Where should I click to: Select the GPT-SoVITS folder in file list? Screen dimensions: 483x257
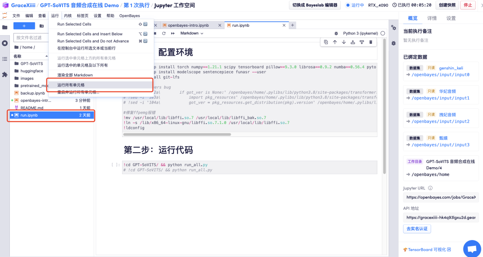52,64
